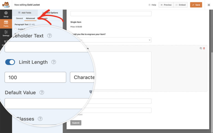Click the Placeholder Text input field

46,47
